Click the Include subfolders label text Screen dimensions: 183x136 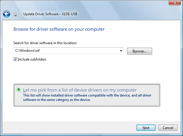tap(32, 59)
